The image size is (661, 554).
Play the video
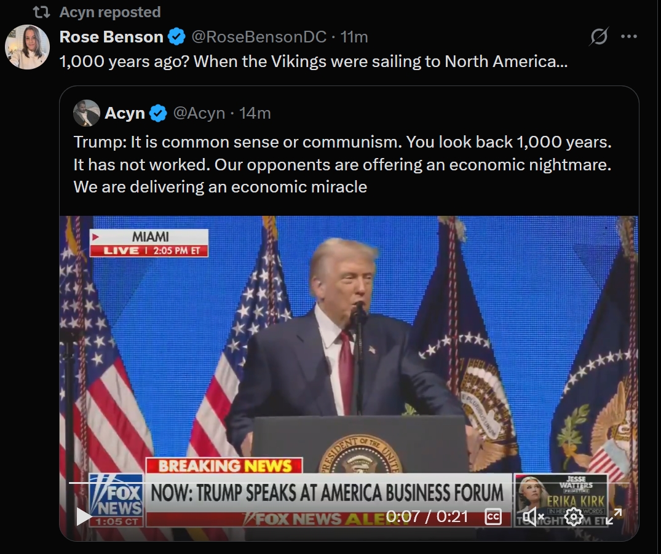pos(84,516)
